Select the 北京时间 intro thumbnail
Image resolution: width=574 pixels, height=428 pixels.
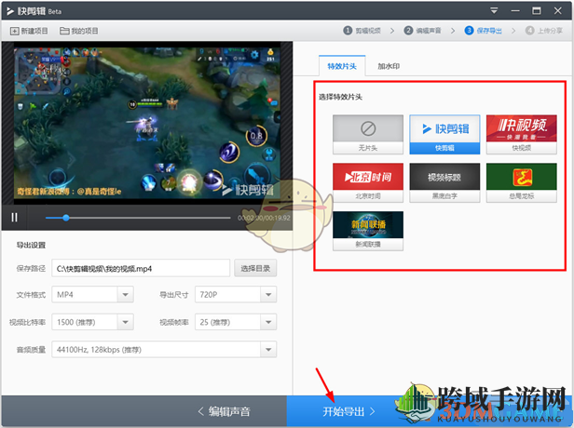click(368, 182)
